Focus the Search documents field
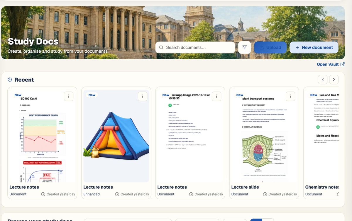The width and height of the screenshot is (352, 221). tap(195, 47)
